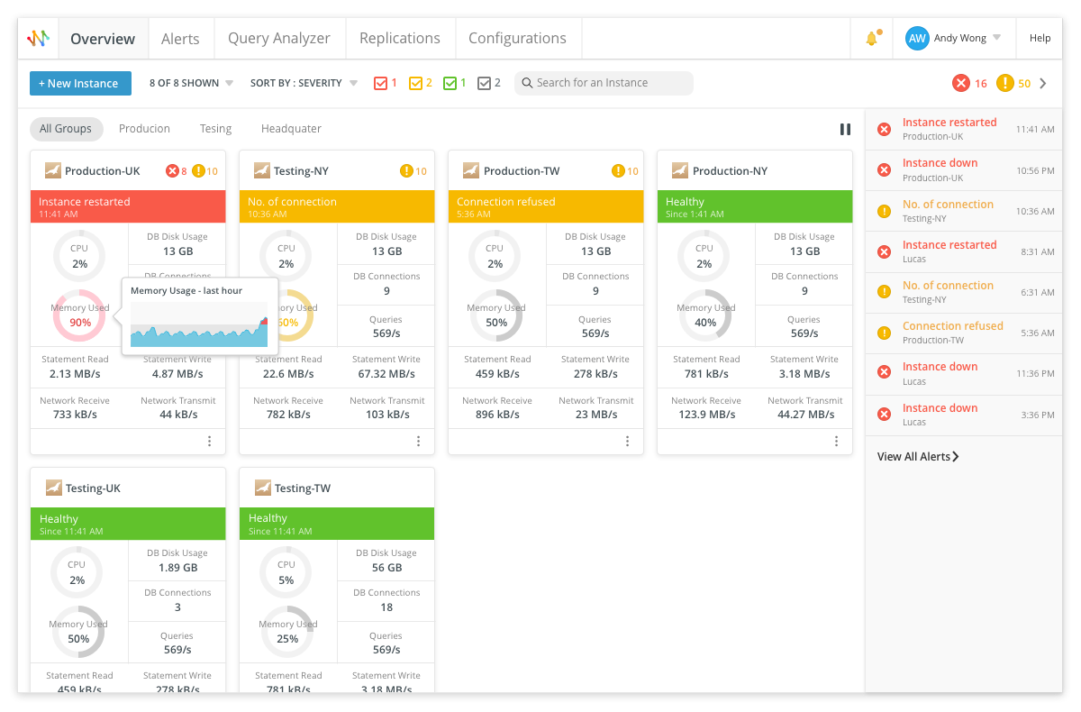Click the red error count icon showing 16
Image resolution: width=1081 pixels, height=712 pixels.
tap(961, 83)
